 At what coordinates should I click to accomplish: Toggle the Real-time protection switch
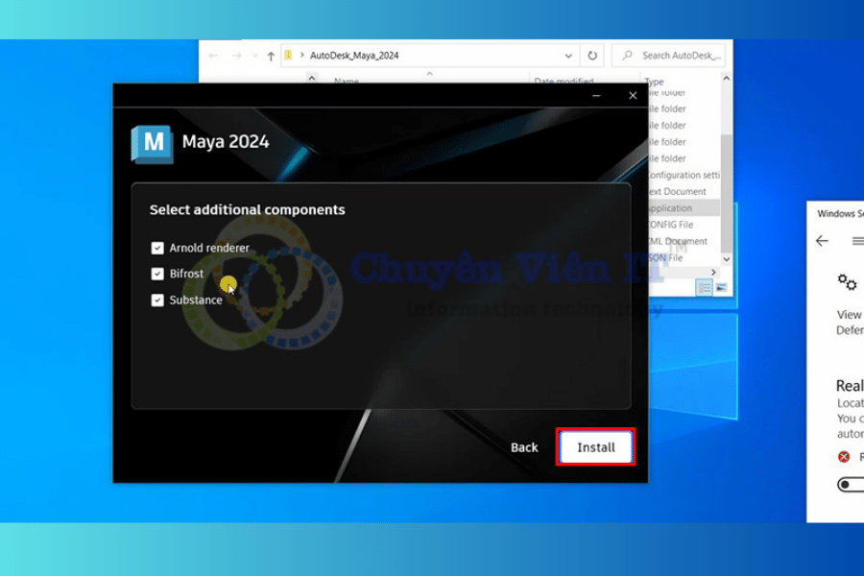pyautogui.click(x=850, y=485)
